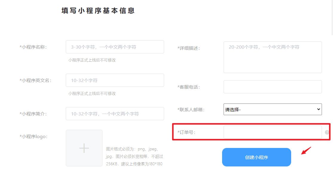333x173 pixels.
Task: Click the help question mark beside 订单号
Action: [327, 132]
